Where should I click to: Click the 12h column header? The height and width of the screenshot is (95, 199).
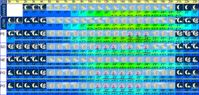coord(106,2)
